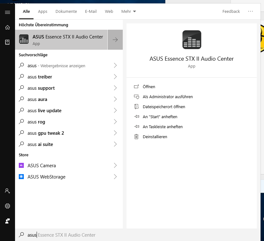Open the Notebook icon in sidebar

(x=8, y=42)
